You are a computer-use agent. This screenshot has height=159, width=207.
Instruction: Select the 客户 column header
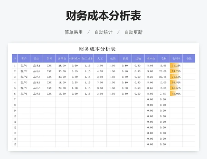pos(24,58)
